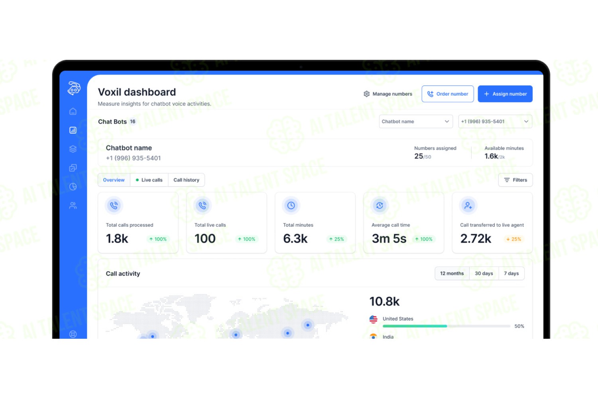598x399 pixels.
Task: Switch to the Live calls tab
Action: pos(149,180)
